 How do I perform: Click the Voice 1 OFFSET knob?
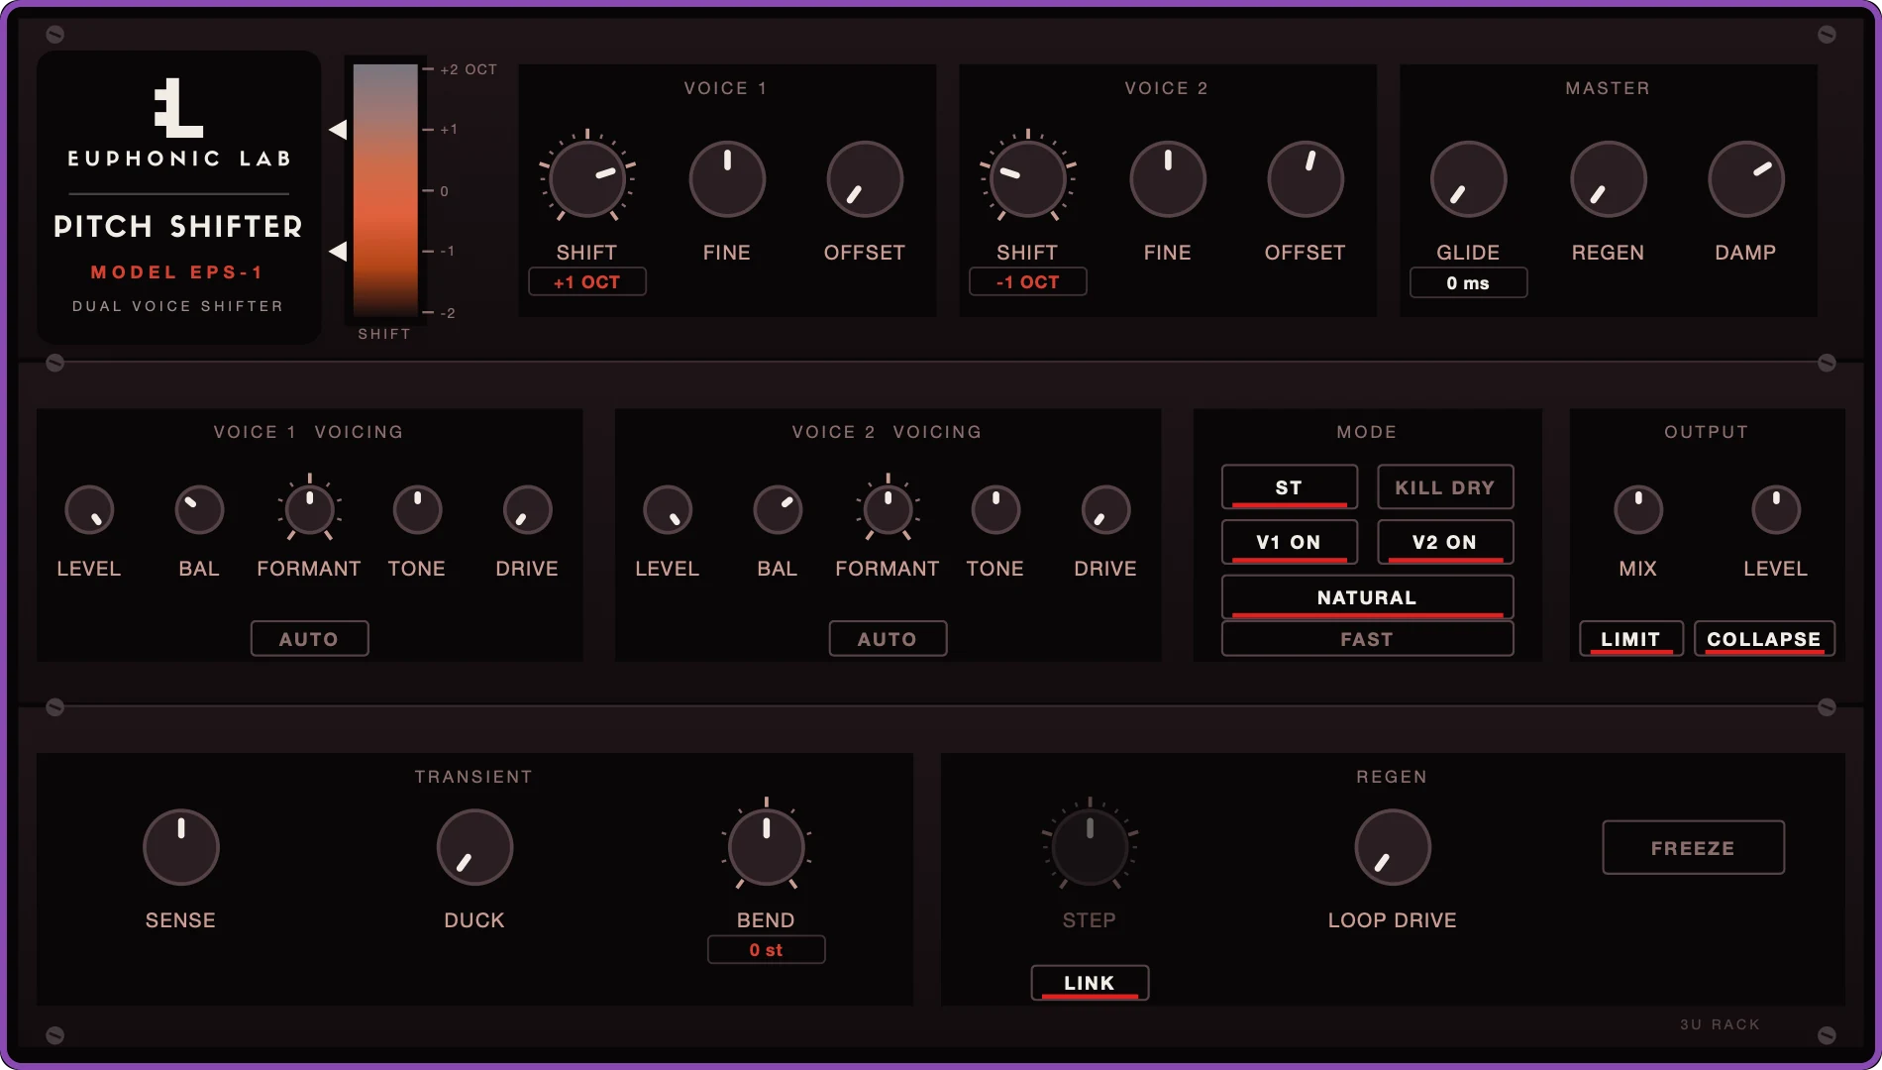[865, 179]
